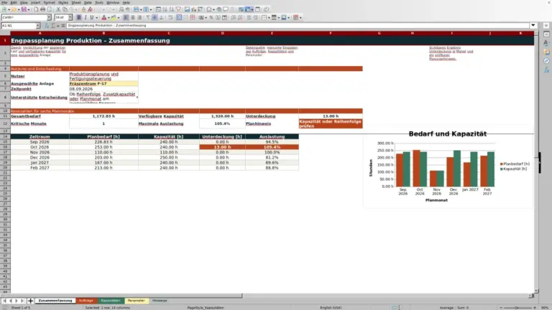552x310 pixels.
Task: Click the Format as percent icon
Action: [211, 17]
